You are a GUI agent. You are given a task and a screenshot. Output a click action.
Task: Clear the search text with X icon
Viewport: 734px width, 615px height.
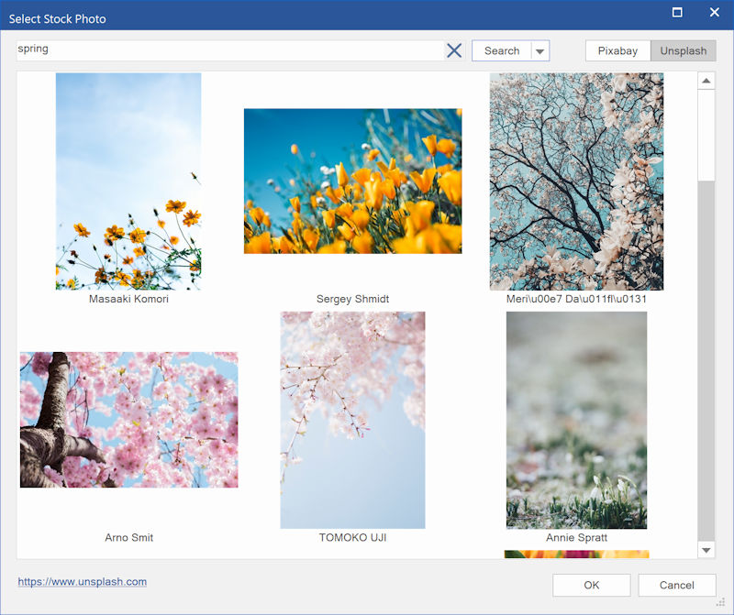(x=454, y=50)
